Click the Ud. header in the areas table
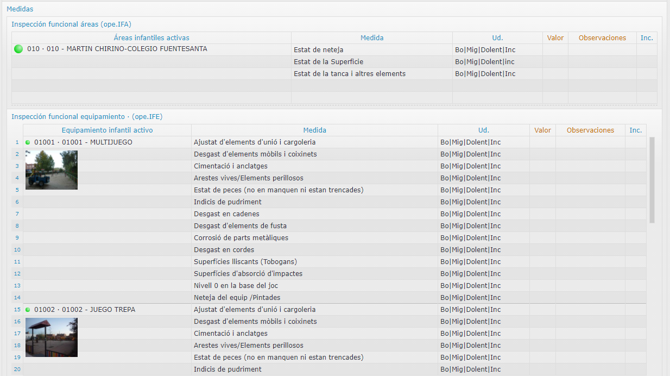This screenshot has height=376, width=670. click(x=497, y=38)
